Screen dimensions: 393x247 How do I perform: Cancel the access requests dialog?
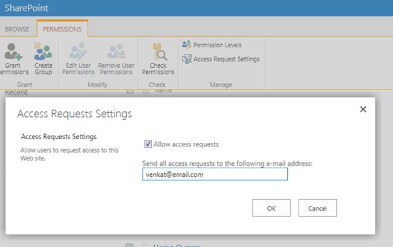click(x=317, y=208)
